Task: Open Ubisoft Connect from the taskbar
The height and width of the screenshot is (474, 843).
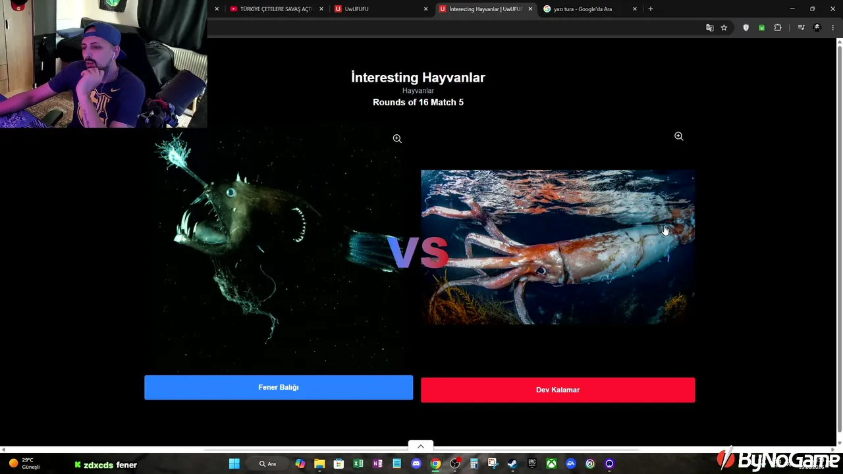Action: (589, 464)
